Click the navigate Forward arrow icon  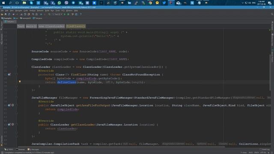[45, 14]
